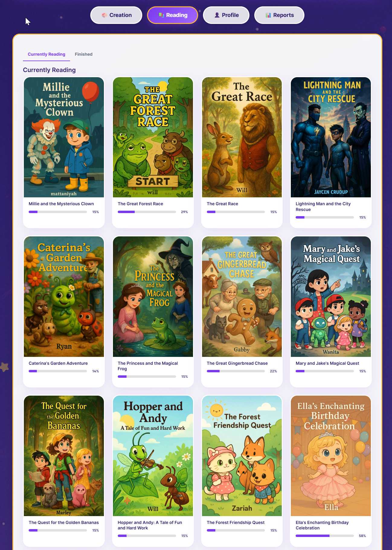The image size is (392, 550).
Task: Click The Great Gingerbread Chase progress bar
Action: tap(236, 371)
